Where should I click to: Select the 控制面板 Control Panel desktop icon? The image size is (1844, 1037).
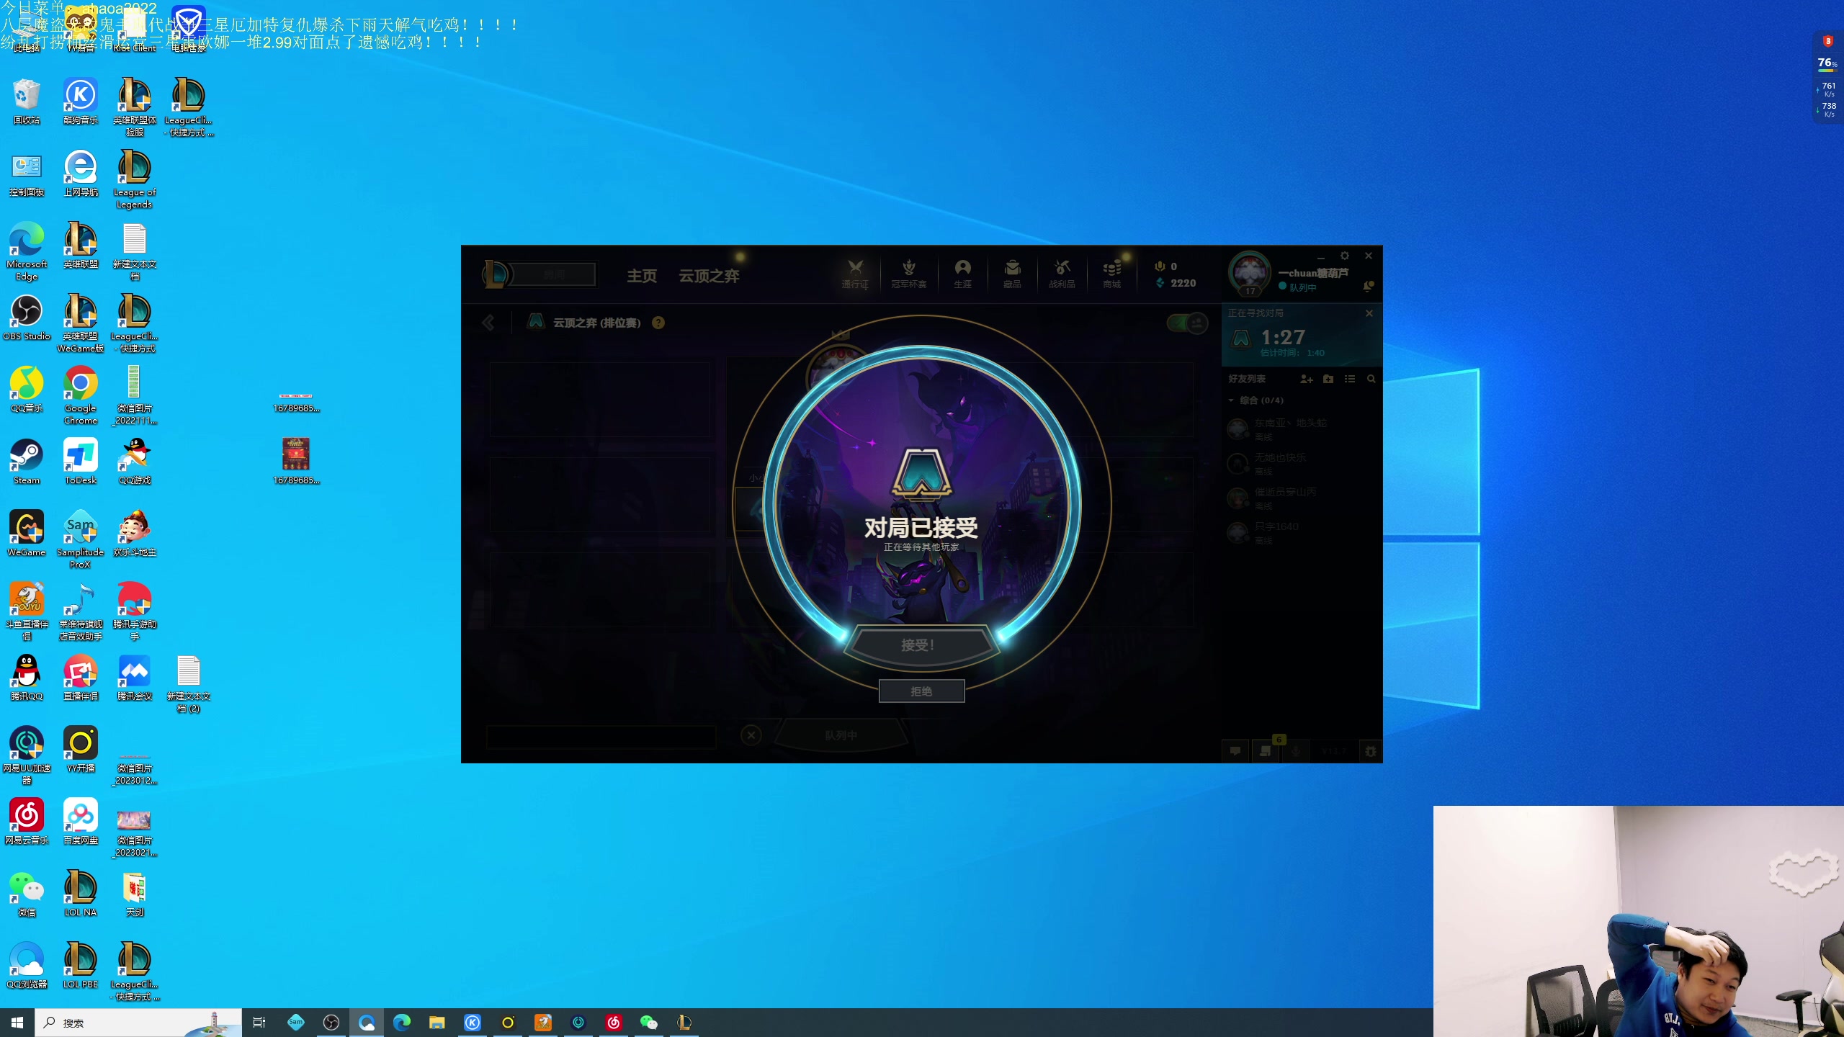27,174
